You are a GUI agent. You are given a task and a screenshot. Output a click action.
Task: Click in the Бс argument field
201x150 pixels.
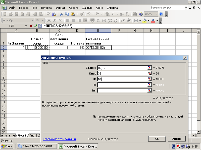[x=123, y=85]
